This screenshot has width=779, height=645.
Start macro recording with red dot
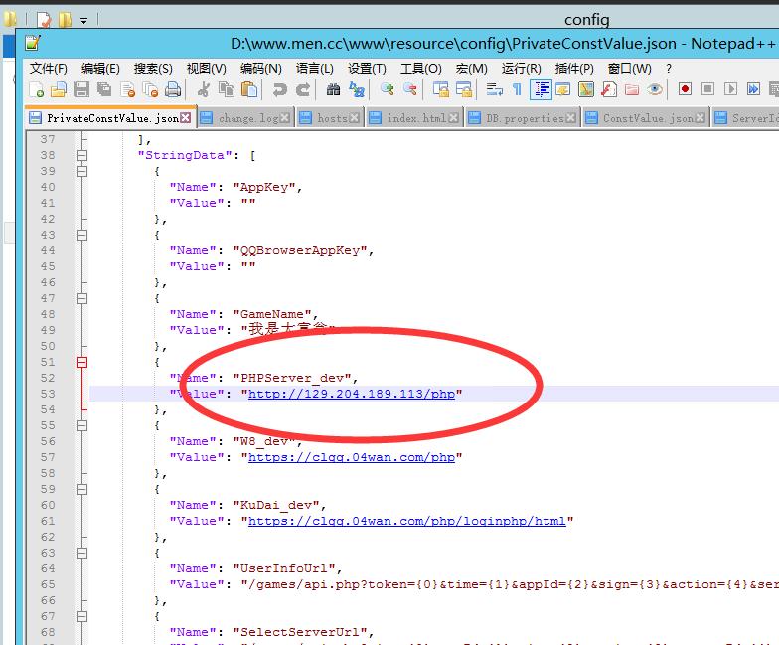coord(686,89)
